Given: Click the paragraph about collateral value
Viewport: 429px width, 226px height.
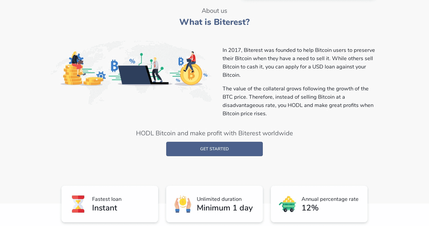Looking at the screenshot, I should 298,101.
